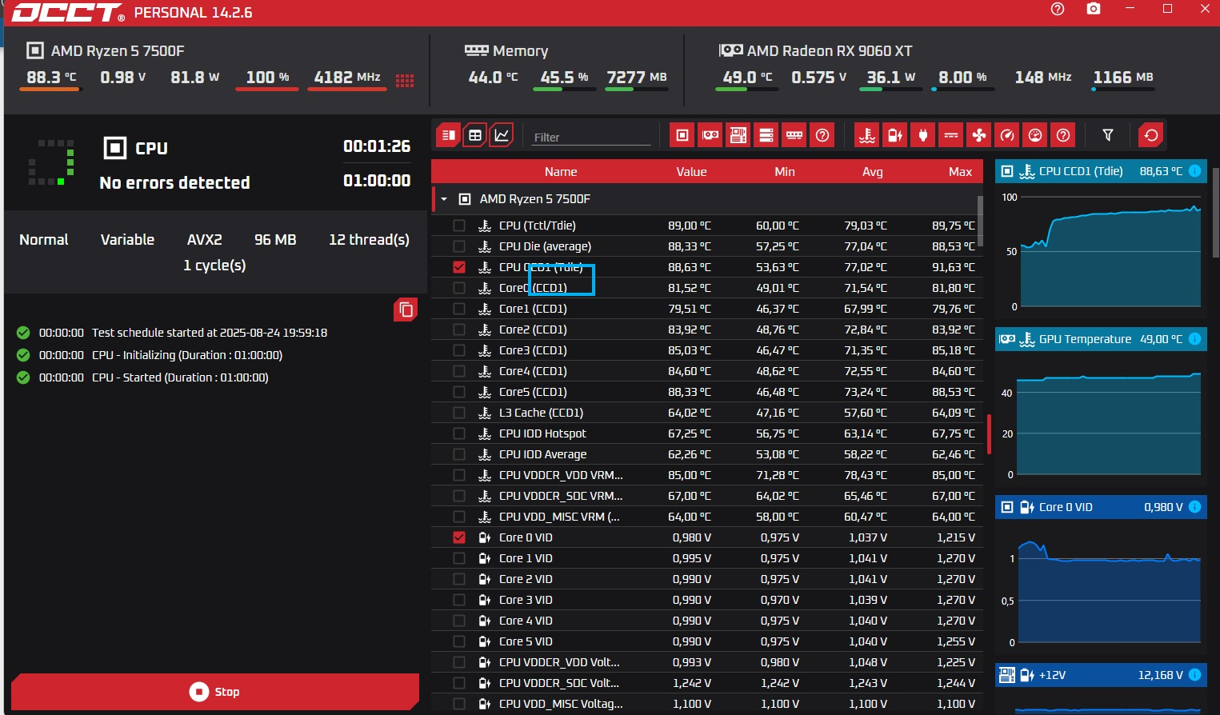This screenshot has height=715, width=1220.
Task: Open per-core grid icon next to 4182 MHz
Action: click(x=405, y=80)
